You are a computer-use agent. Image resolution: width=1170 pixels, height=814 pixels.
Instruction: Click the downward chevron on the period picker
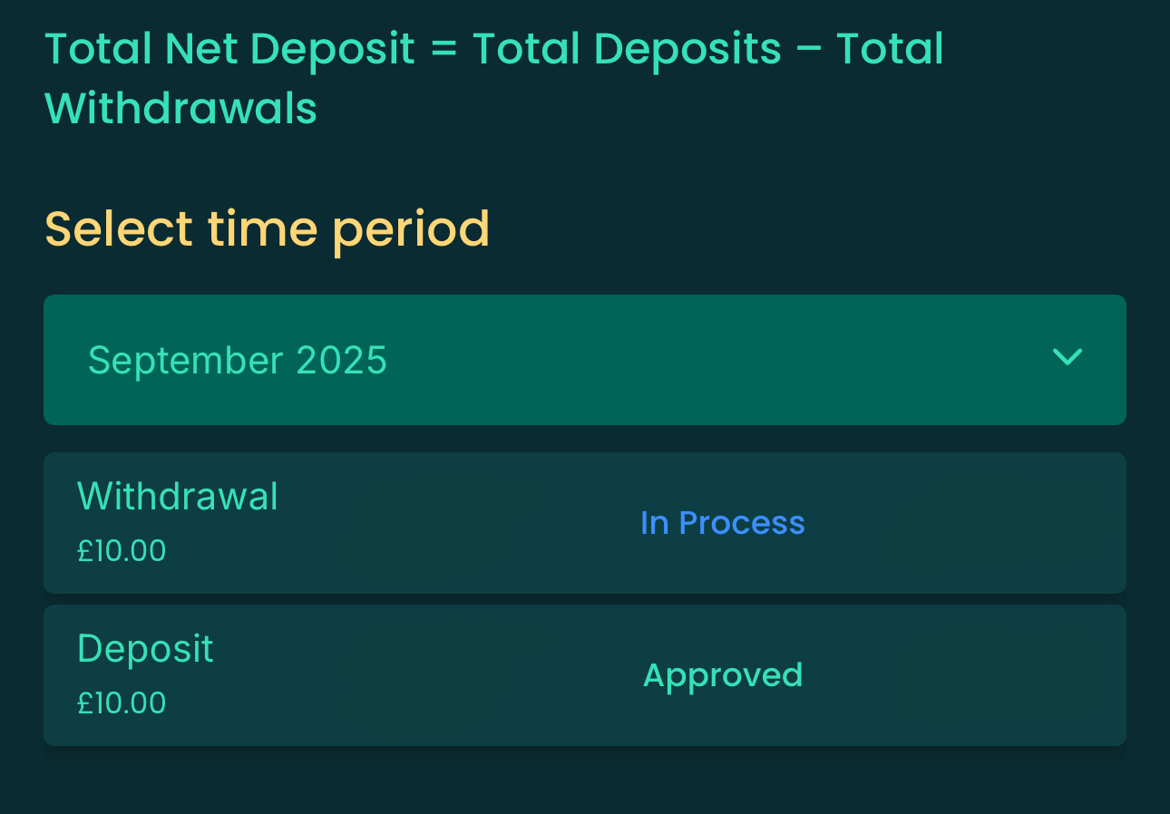click(x=1068, y=359)
